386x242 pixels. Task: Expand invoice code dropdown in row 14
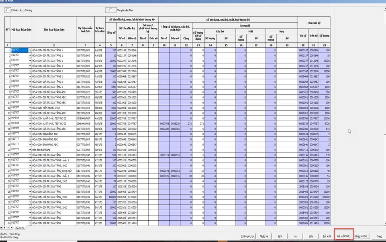click(x=30, y=118)
